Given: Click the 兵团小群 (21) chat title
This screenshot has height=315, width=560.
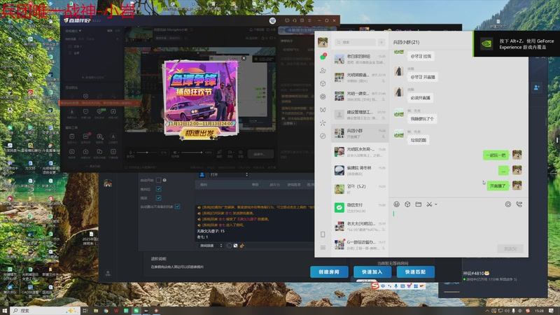Looking at the screenshot, I should click(406, 42).
